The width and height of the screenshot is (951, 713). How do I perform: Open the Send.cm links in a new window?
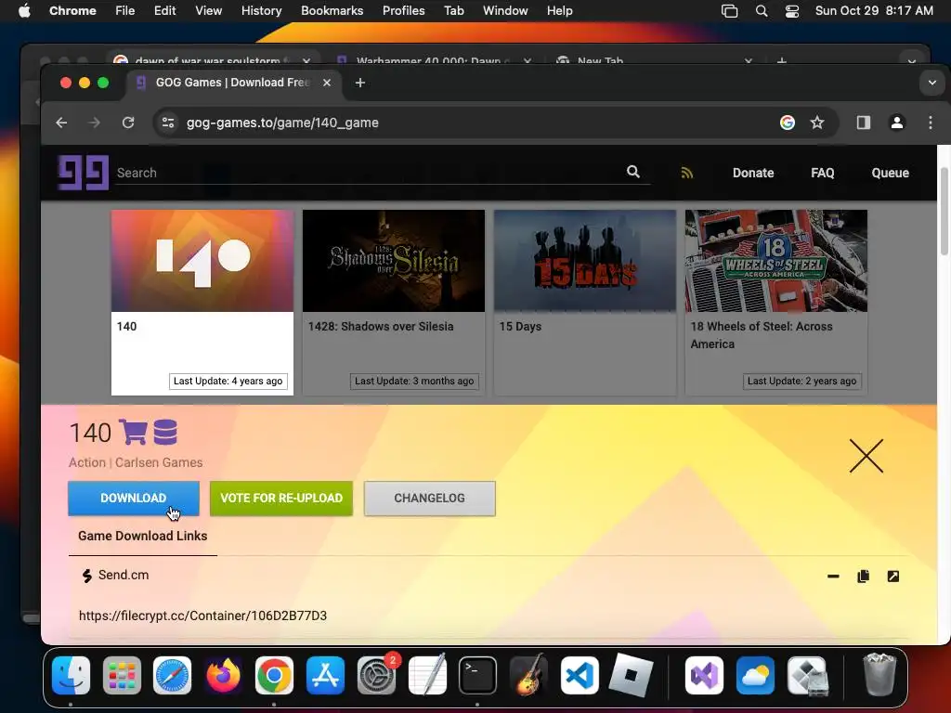coord(892,576)
